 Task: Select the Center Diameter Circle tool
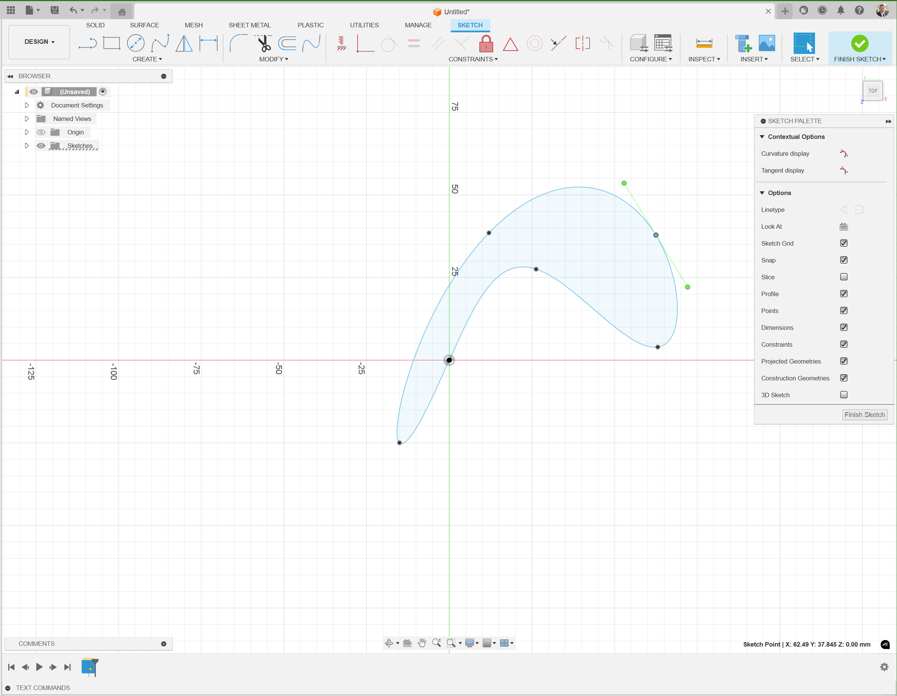click(x=136, y=43)
